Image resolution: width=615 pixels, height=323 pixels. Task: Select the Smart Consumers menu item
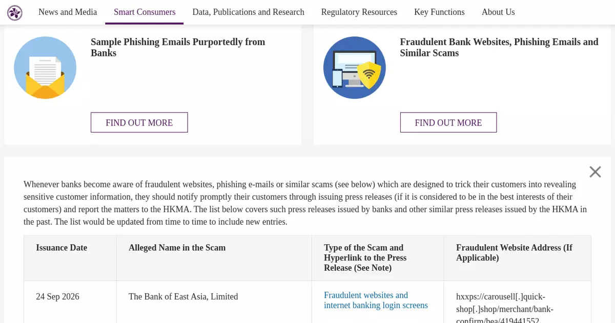pyautogui.click(x=145, y=12)
